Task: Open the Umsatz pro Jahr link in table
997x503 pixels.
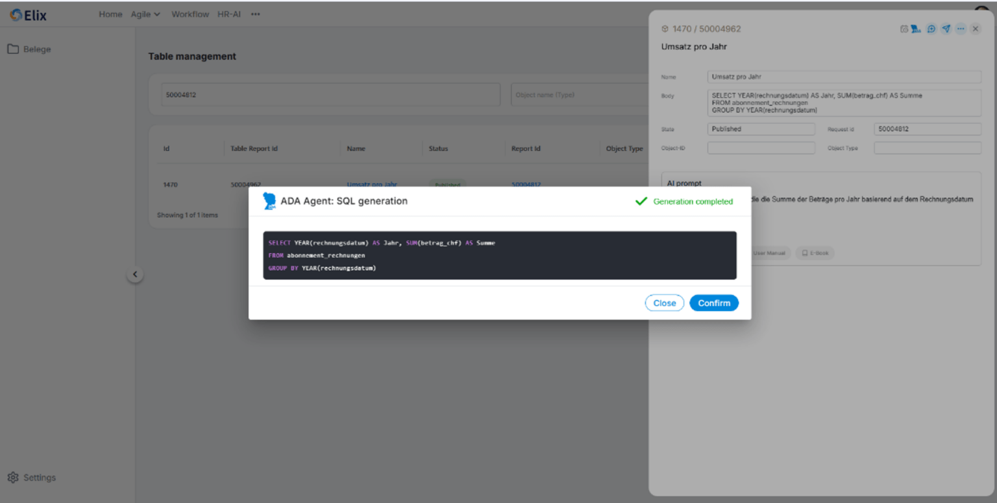Action: (x=372, y=185)
